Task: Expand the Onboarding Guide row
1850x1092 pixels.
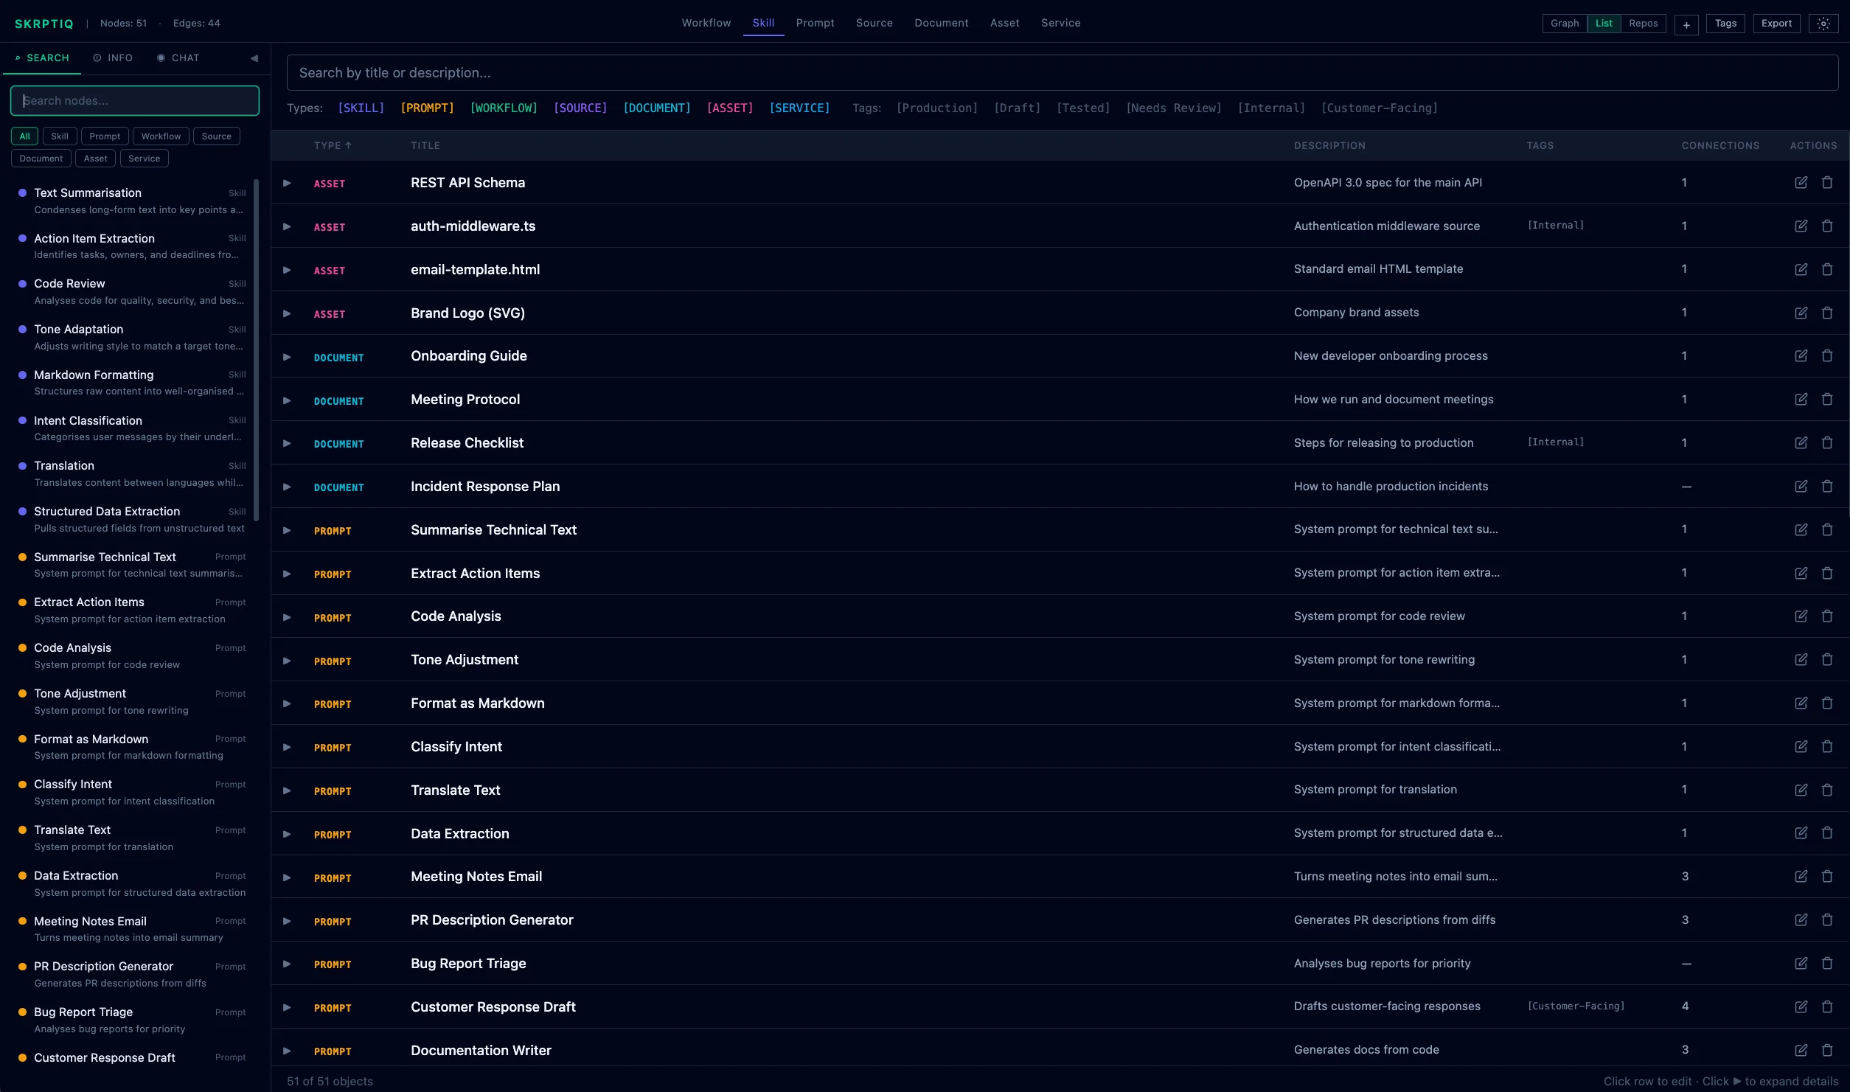Action: click(x=288, y=356)
